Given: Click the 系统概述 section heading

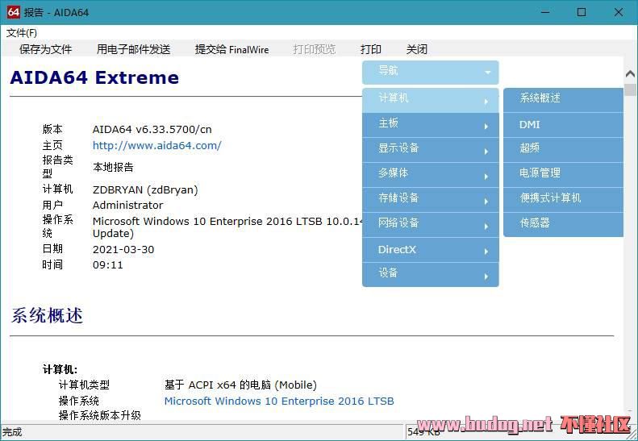Looking at the screenshot, I should pyautogui.click(x=47, y=315).
